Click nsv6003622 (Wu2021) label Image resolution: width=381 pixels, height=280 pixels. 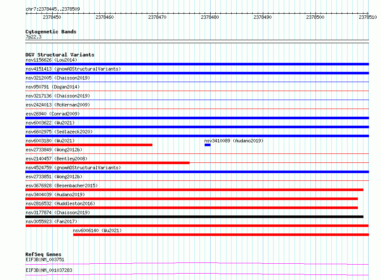(x=50, y=123)
